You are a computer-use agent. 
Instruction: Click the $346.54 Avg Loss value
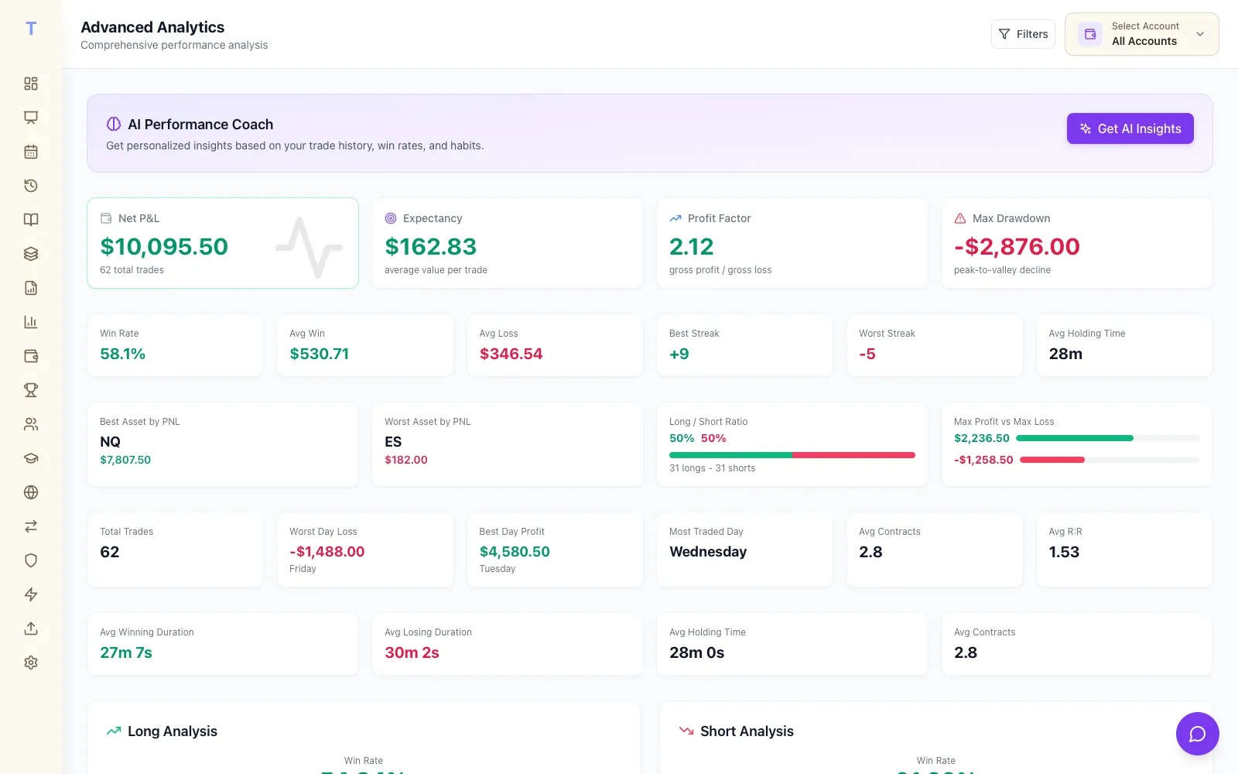(x=511, y=354)
